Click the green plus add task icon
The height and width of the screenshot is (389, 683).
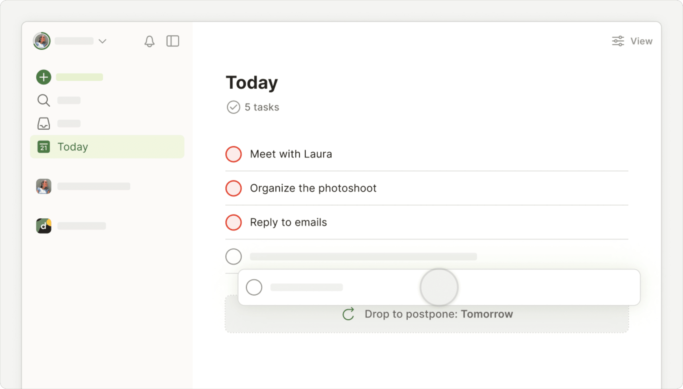click(x=43, y=77)
